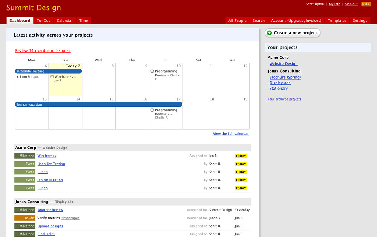Click the orange HELP badge icon
Image resolution: width=377 pixels, height=237 pixels.
coord(366,4)
